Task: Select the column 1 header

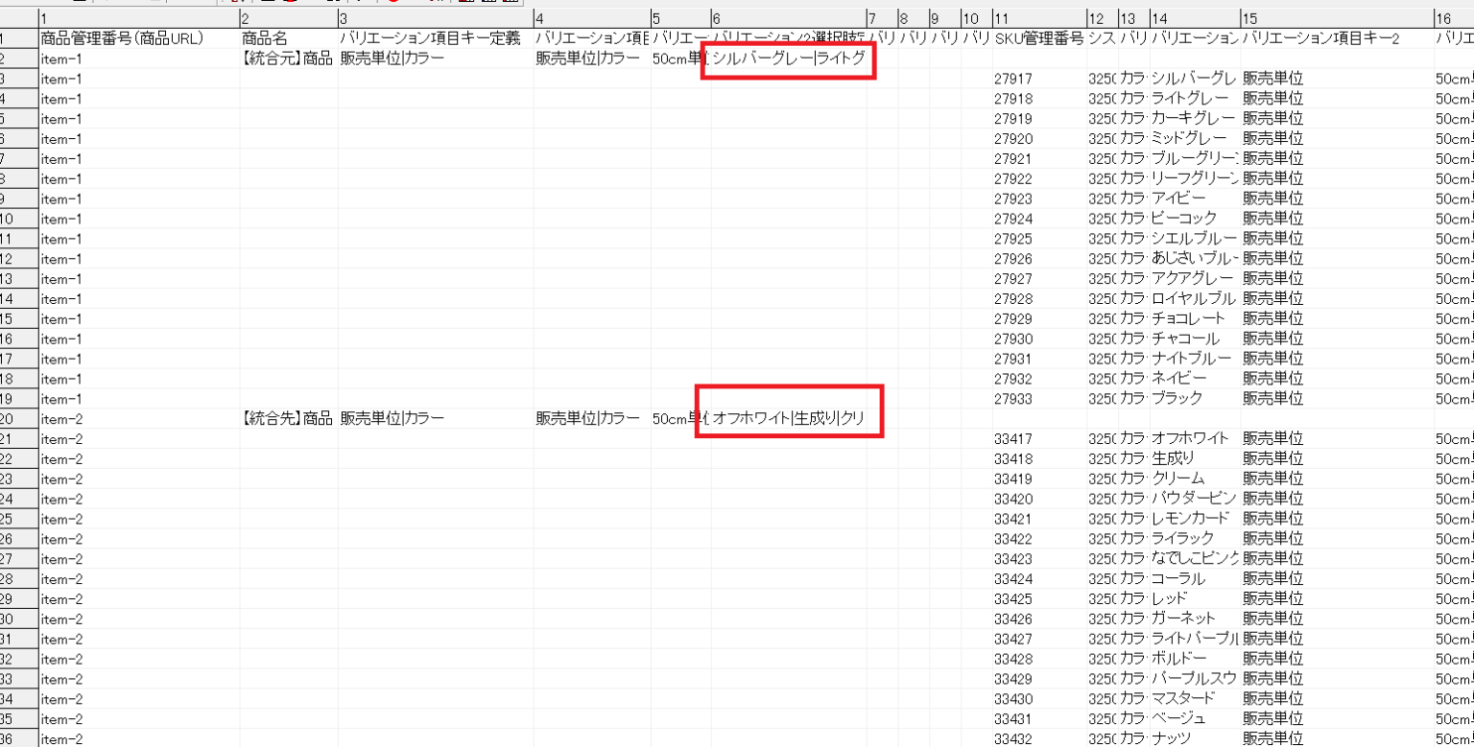Action: [138, 18]
